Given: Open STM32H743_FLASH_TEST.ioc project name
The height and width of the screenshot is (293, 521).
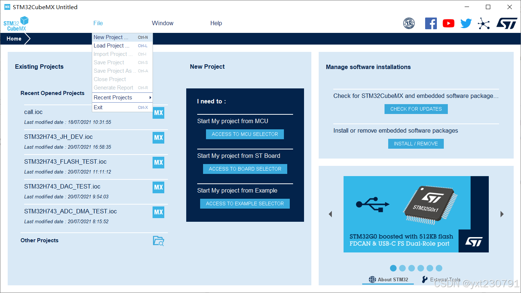Looking at the screenshot, I should coord(65,161).
